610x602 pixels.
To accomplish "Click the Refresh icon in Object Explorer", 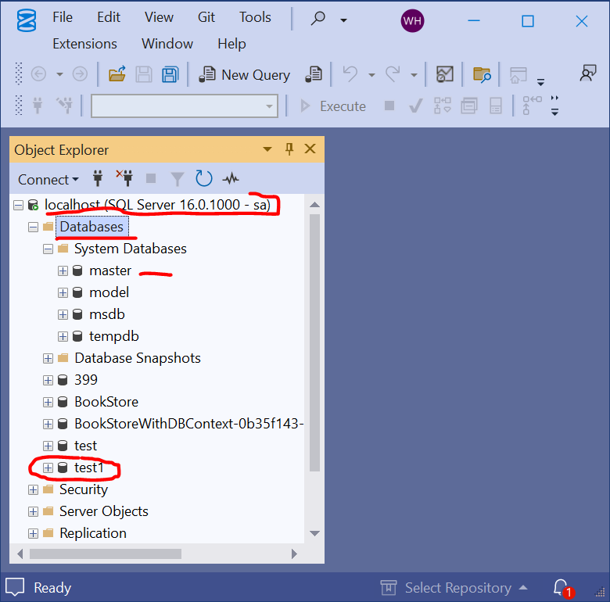I will (x=204, y=178).
